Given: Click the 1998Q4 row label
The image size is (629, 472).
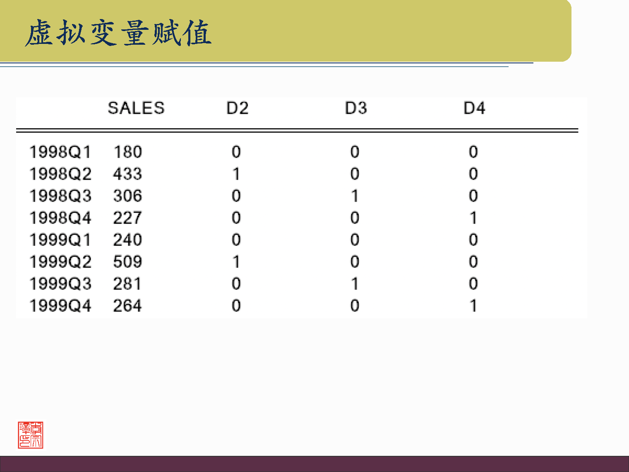Looking at the screenshot, I should click(x=60, y=218).
